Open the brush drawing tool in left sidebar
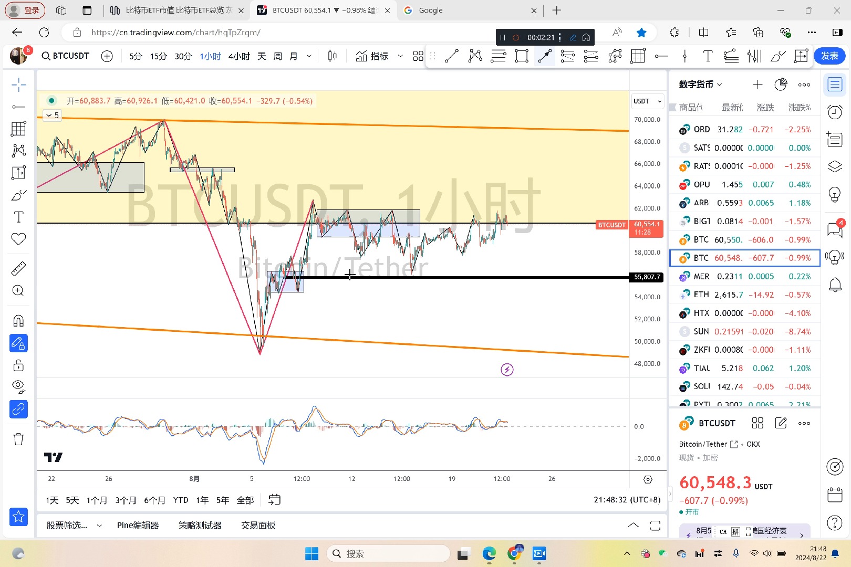Image resolution: width=851 pixels, height=567 pixels. pos(18,195)
